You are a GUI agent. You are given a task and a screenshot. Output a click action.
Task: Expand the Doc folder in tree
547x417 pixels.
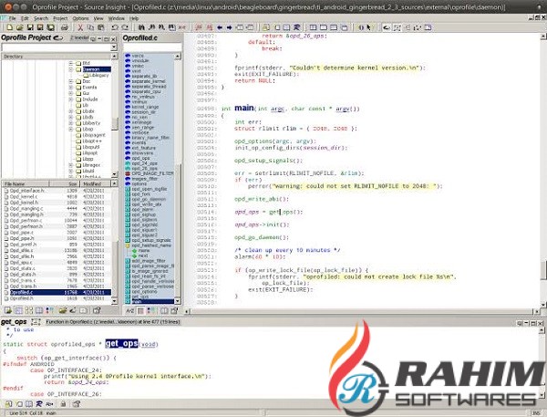[71, 81]
